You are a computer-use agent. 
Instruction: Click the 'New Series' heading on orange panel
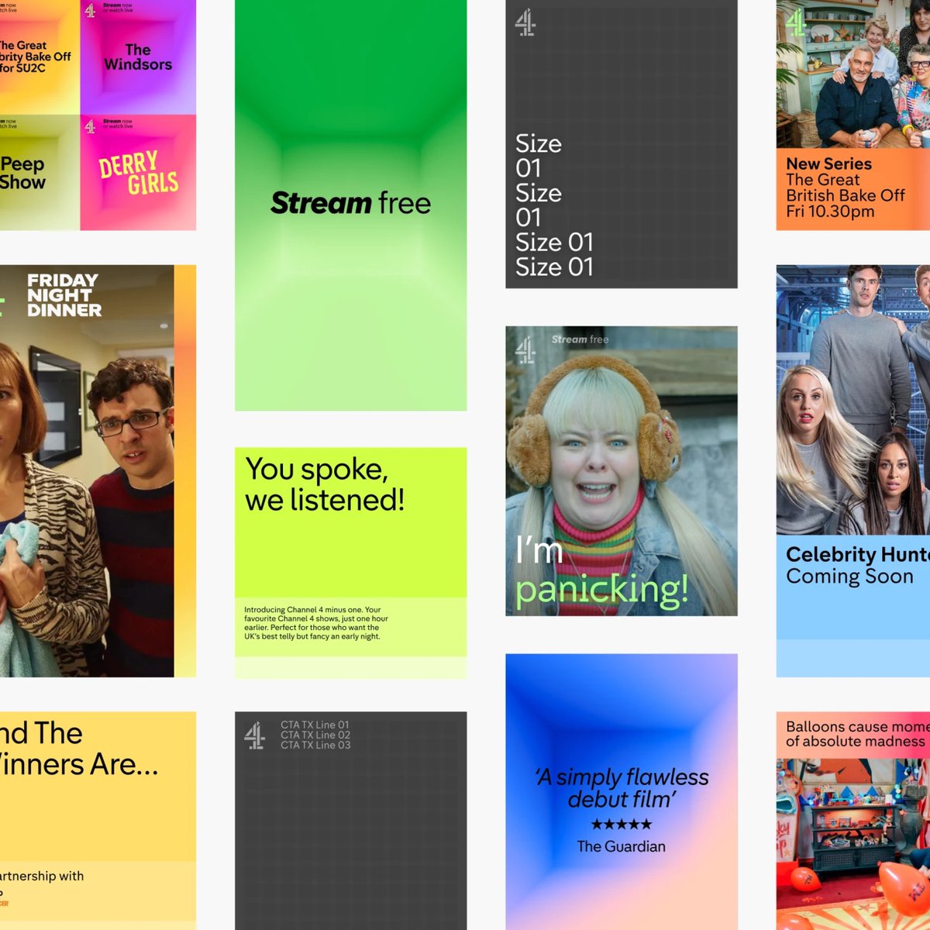point(828,164)
